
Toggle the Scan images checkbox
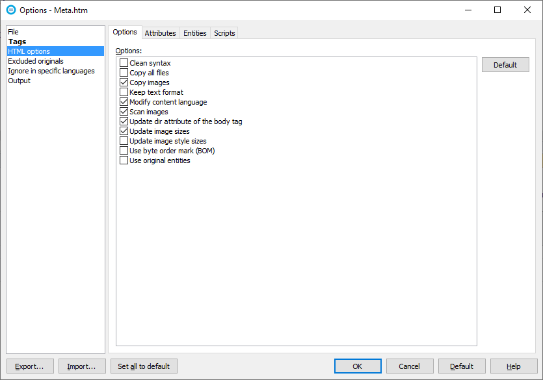click(124, 112)
